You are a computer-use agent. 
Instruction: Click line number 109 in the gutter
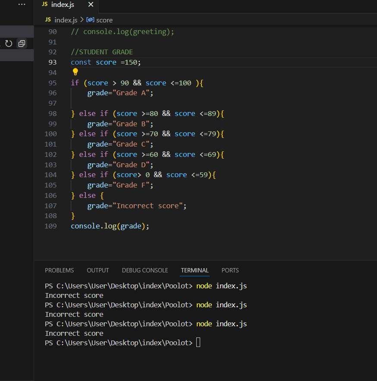50,226
